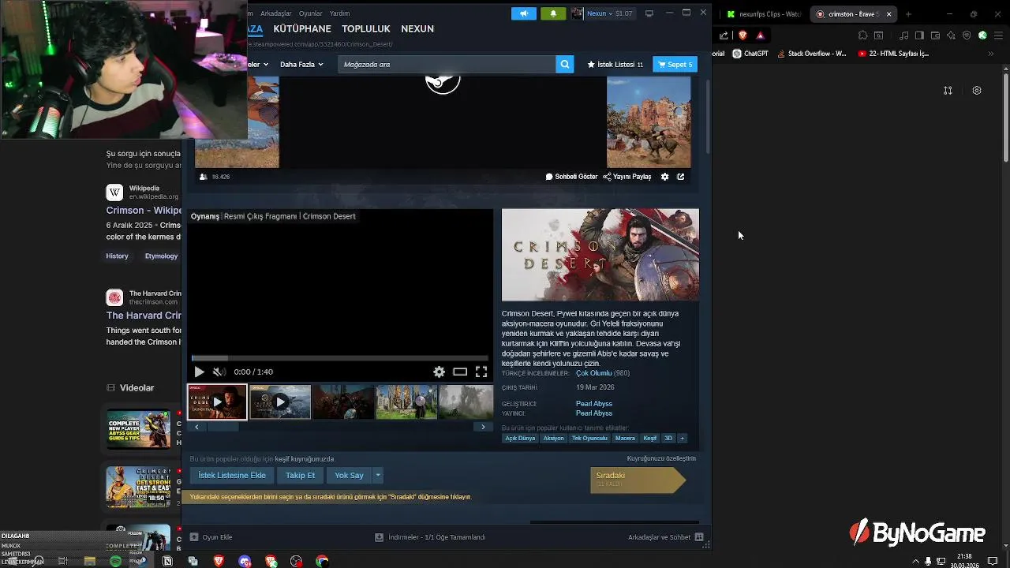Viewport: 1010px width, 568px height.
Task: Open Brave hamburger main menu
Action: [x=997, y=35]
